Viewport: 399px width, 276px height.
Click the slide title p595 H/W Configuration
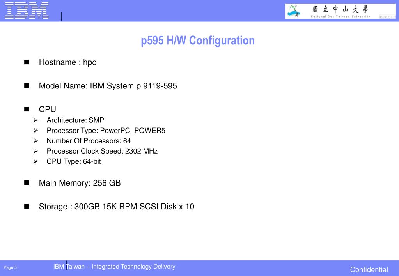pyautogui.click(x=198, y=41)
